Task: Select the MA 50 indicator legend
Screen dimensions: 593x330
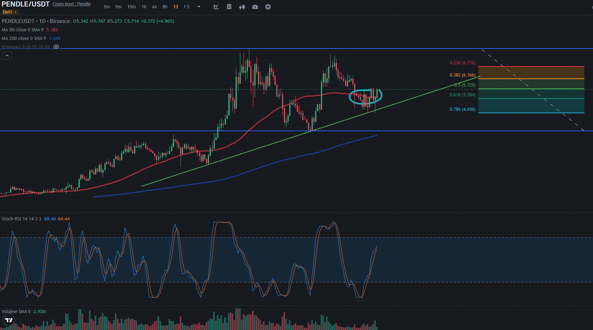Action: [x=22, y=30]
